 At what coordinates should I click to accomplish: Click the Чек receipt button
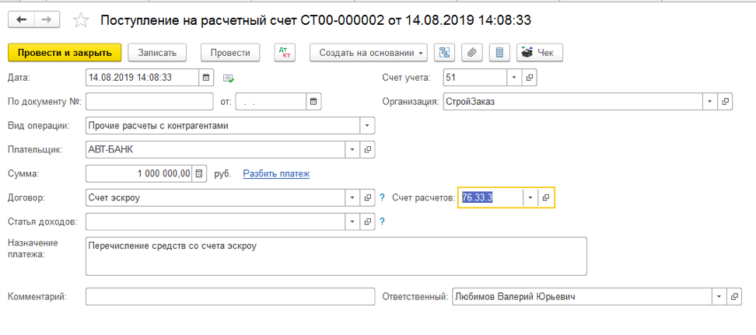tap(539, 52)
